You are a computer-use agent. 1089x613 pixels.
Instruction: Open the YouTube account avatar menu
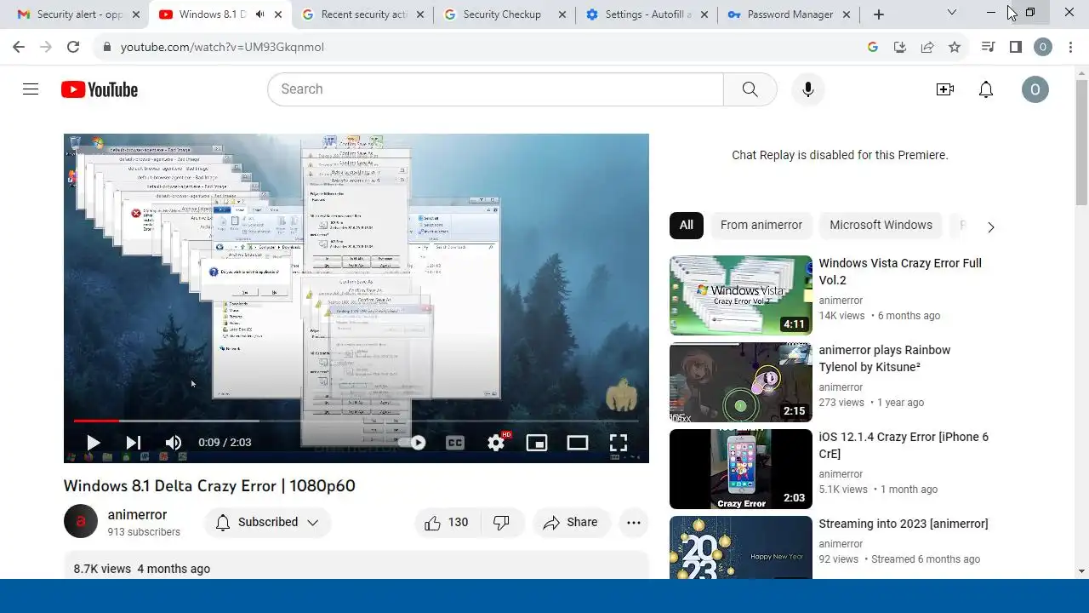(x=1035, y=89)
